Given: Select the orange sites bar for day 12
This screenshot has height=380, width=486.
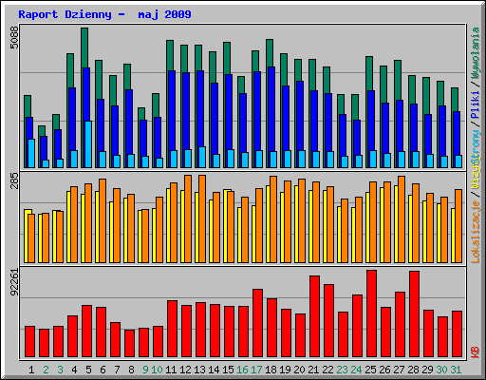Looking at the screenshot, I should (188, 218).
